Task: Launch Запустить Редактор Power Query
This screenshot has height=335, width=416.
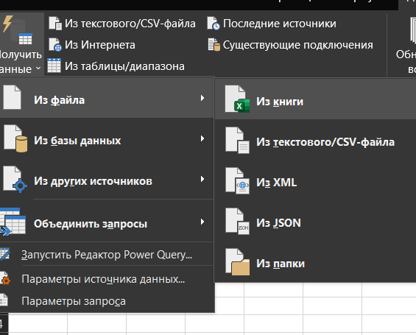Action: coord(106,255)
